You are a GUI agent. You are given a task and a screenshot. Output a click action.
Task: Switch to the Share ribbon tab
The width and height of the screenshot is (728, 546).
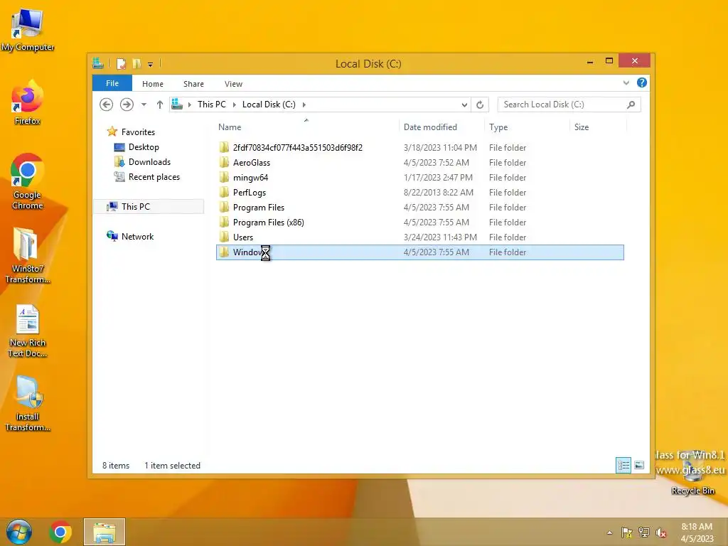tap(193, 84)
